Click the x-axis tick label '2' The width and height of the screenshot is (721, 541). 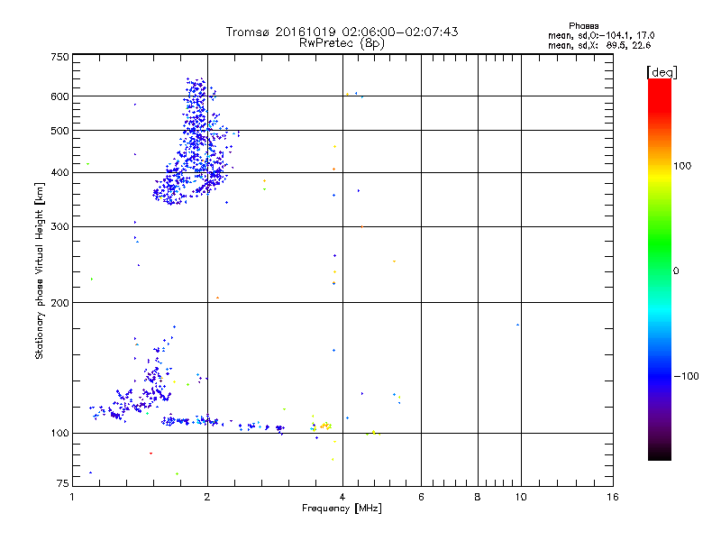[207, 497]
